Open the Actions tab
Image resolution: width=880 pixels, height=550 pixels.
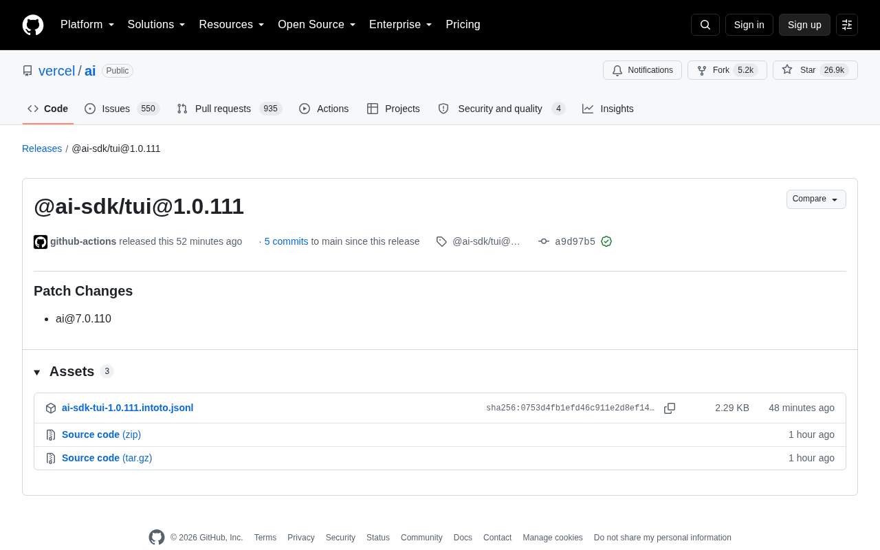click(324, 109)
